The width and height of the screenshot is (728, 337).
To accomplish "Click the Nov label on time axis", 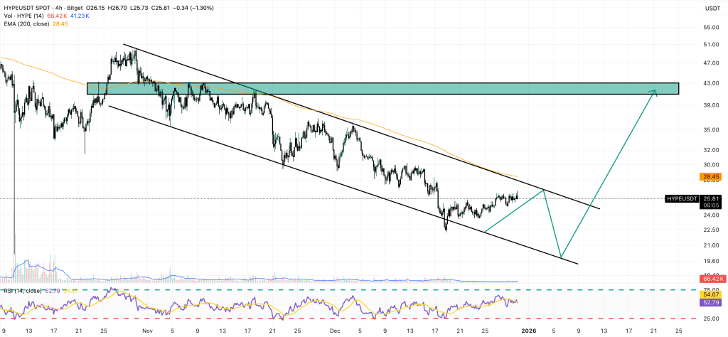I will tap(148, 331).
